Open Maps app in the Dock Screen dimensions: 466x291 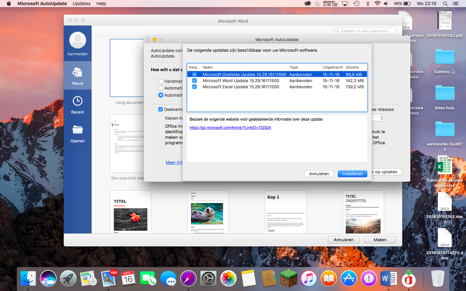tap(88, 278)
